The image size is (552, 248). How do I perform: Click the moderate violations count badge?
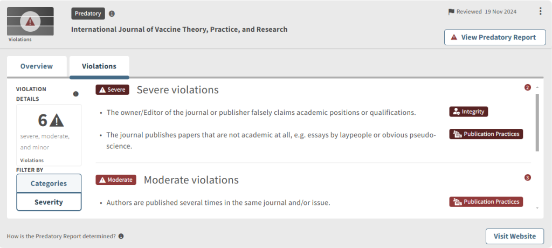pos(528,177)
